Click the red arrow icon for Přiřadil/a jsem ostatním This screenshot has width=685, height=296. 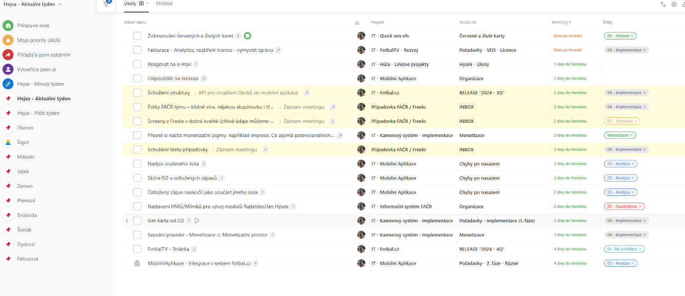8,55
